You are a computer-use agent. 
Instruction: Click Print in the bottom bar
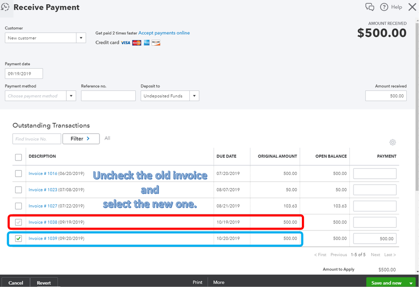pyautogui.click(x=197, y=282)
